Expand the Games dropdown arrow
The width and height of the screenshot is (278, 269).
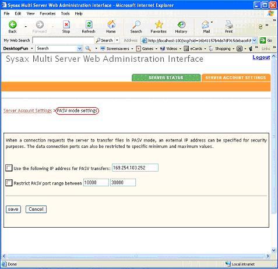[x=156, y=48]
